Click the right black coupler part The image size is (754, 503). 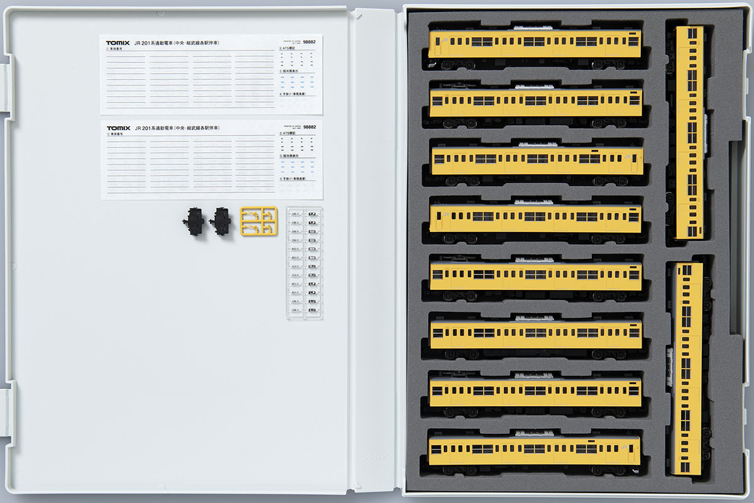tap(221, 221)
